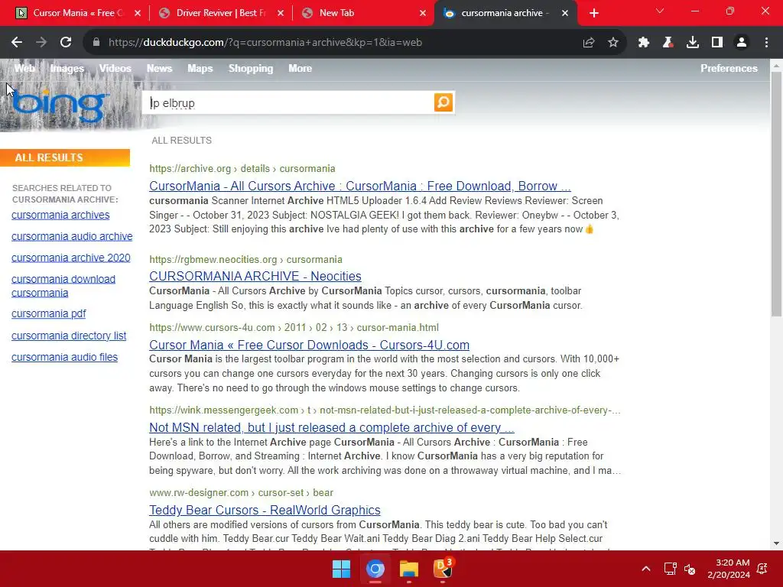This screenshot has width=783, height=587.
Task: Click the site lock icon in address bar
Action: [96, 43]
